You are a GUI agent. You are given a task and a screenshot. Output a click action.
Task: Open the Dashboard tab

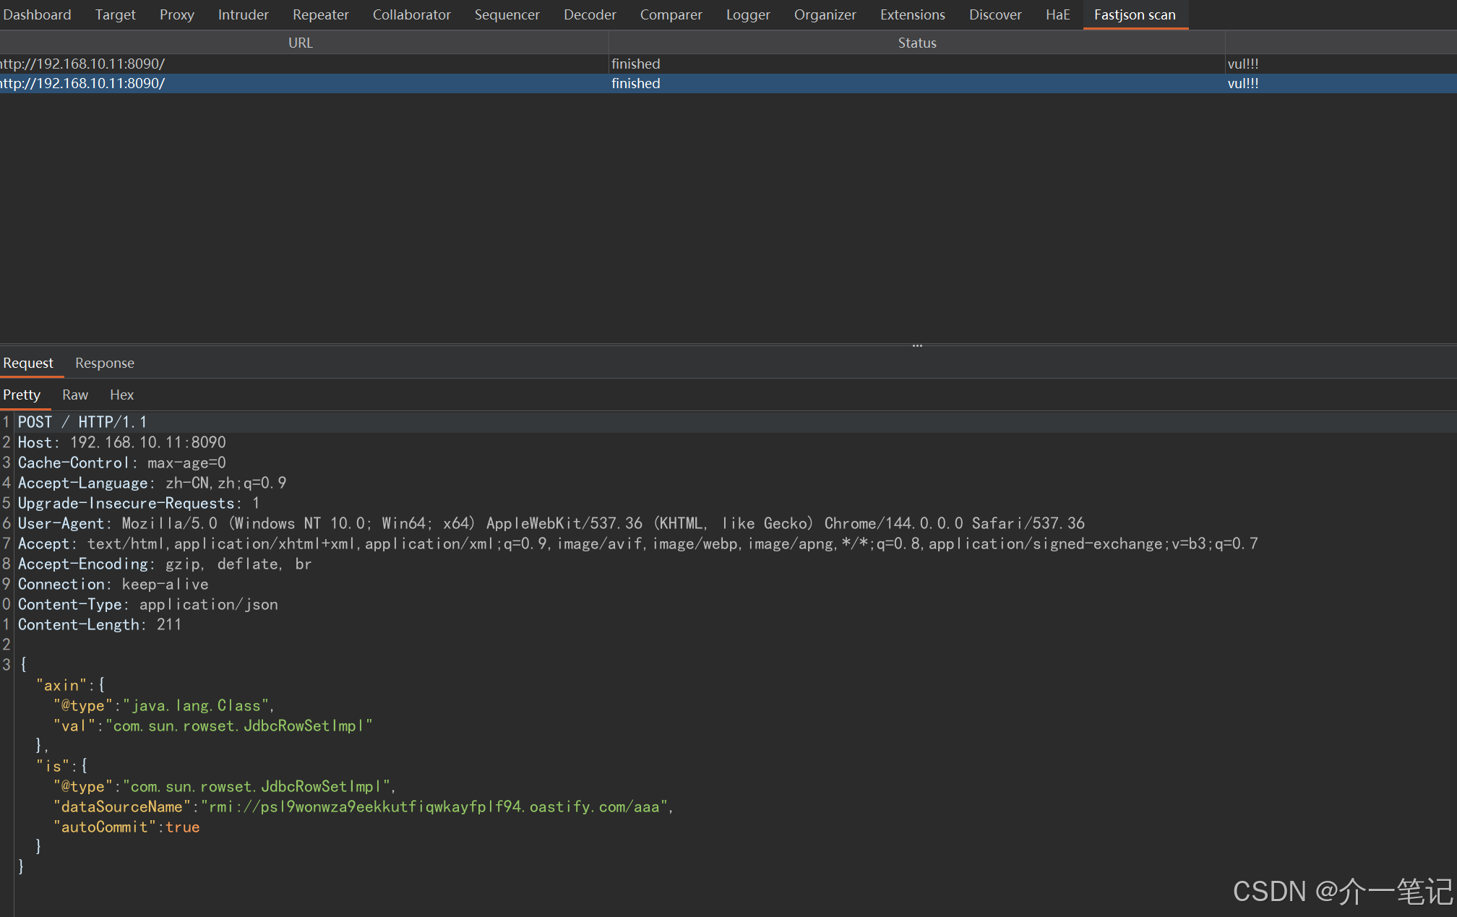click(x=37, y=14)
